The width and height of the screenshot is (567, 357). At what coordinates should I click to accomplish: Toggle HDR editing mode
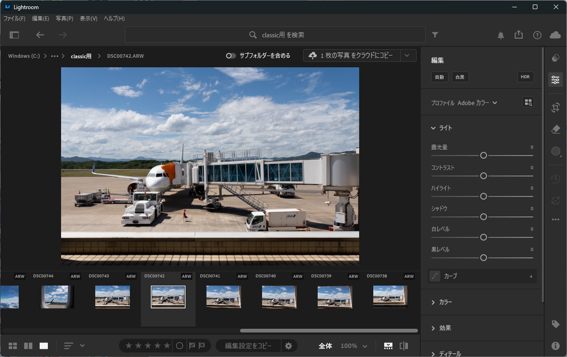point(526,77)
